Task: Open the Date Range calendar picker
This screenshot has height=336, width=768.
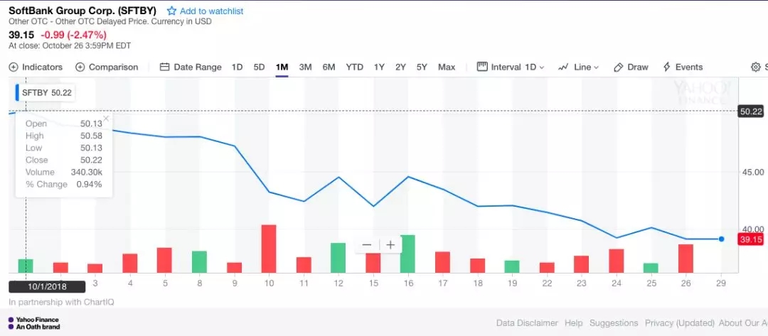Action: click(x=164, y=67)
